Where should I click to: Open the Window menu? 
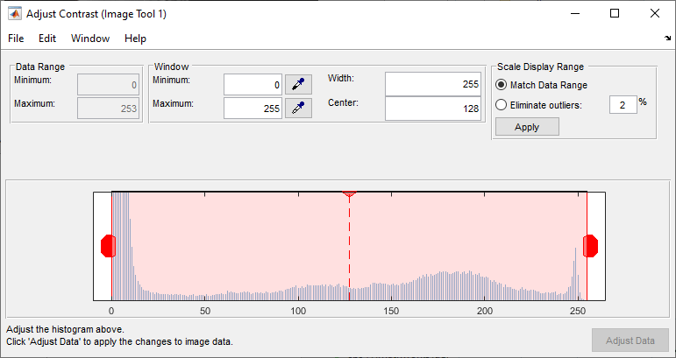click(x=90, y=39)
